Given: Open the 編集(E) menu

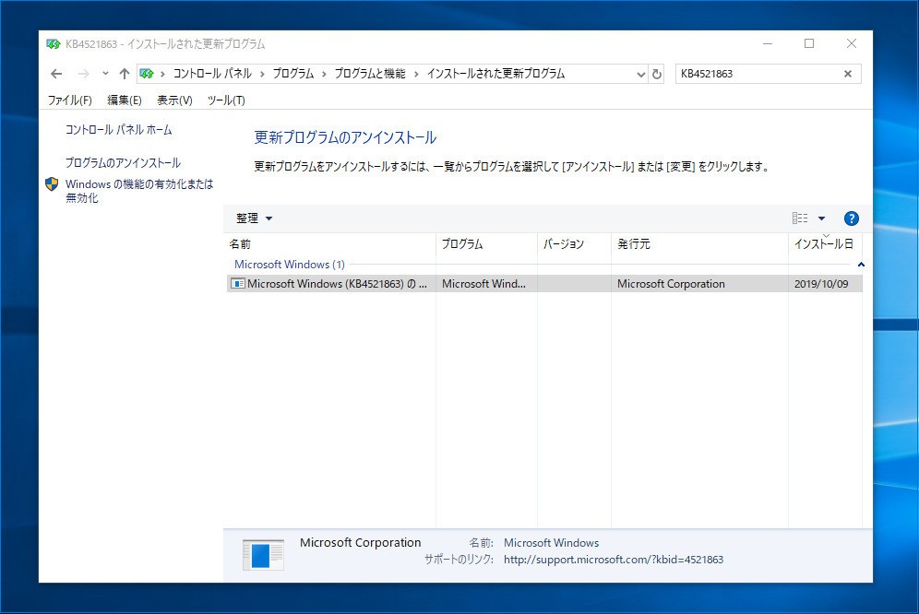Looking at the screenshot, I should (x=125, y=100).
